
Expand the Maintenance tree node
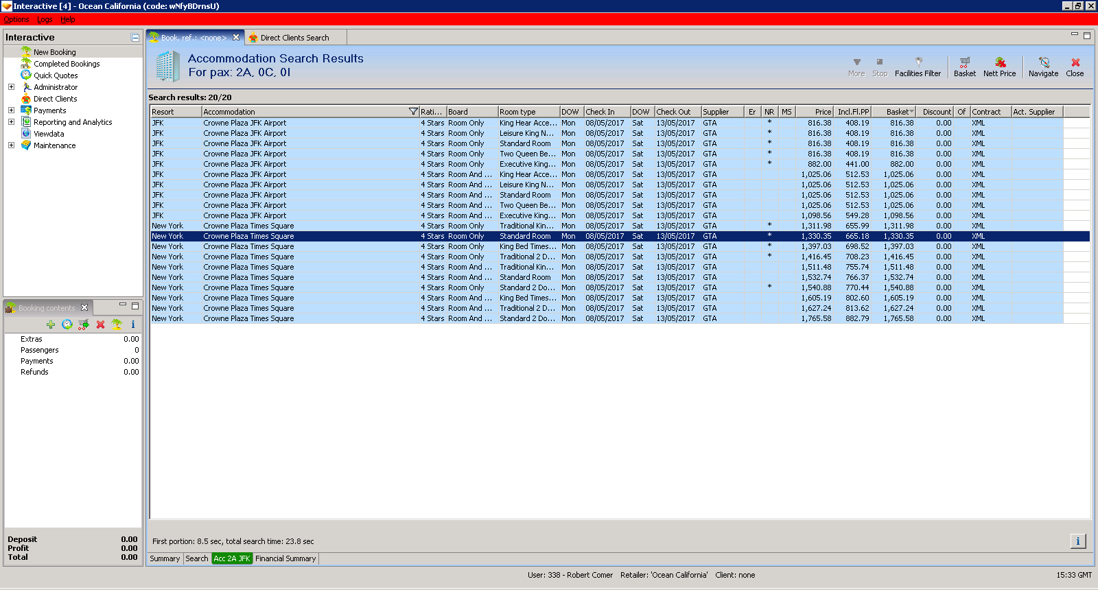pos(11,145)
